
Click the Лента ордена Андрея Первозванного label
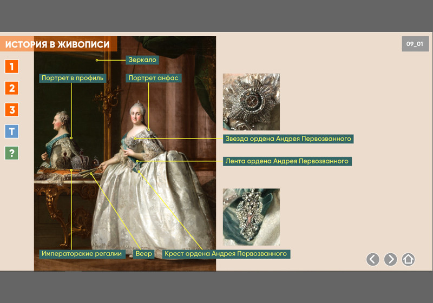click(x=287, y=161)
